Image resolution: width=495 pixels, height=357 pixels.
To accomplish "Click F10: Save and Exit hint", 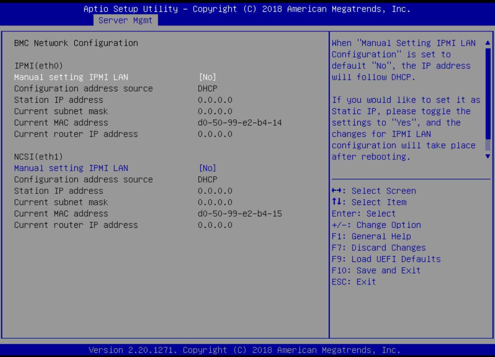I will pos(376,271).
